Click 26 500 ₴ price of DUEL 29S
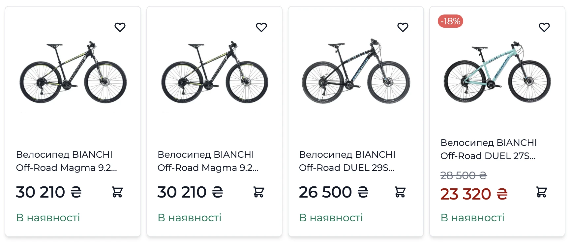Image resolution: width=571 pixels, height=245 pixels. tap(334, 192)
